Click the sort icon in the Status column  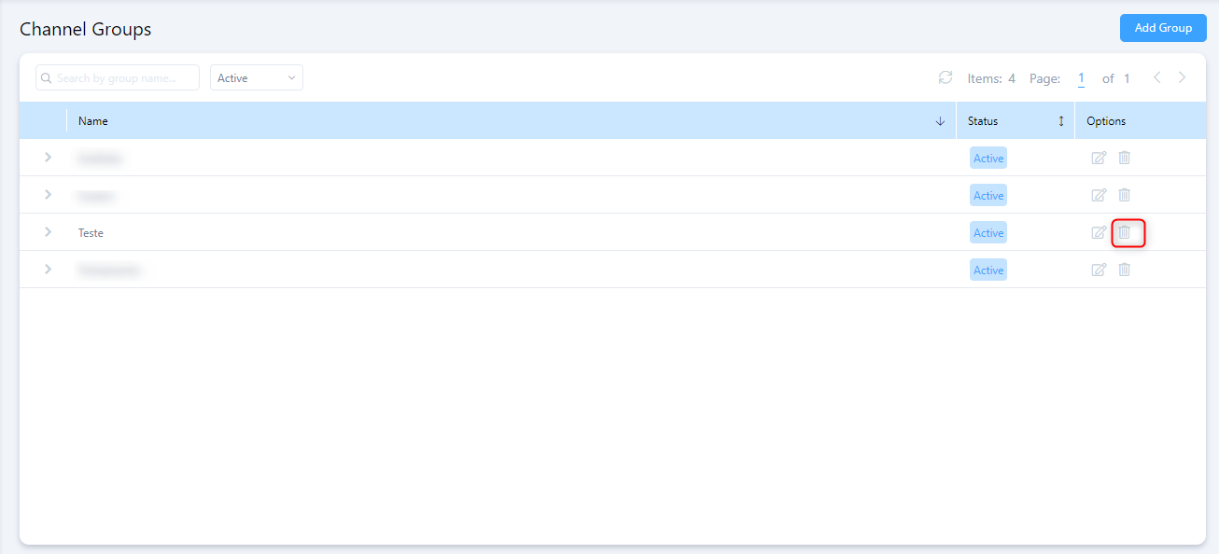(x=1060, y=120)
